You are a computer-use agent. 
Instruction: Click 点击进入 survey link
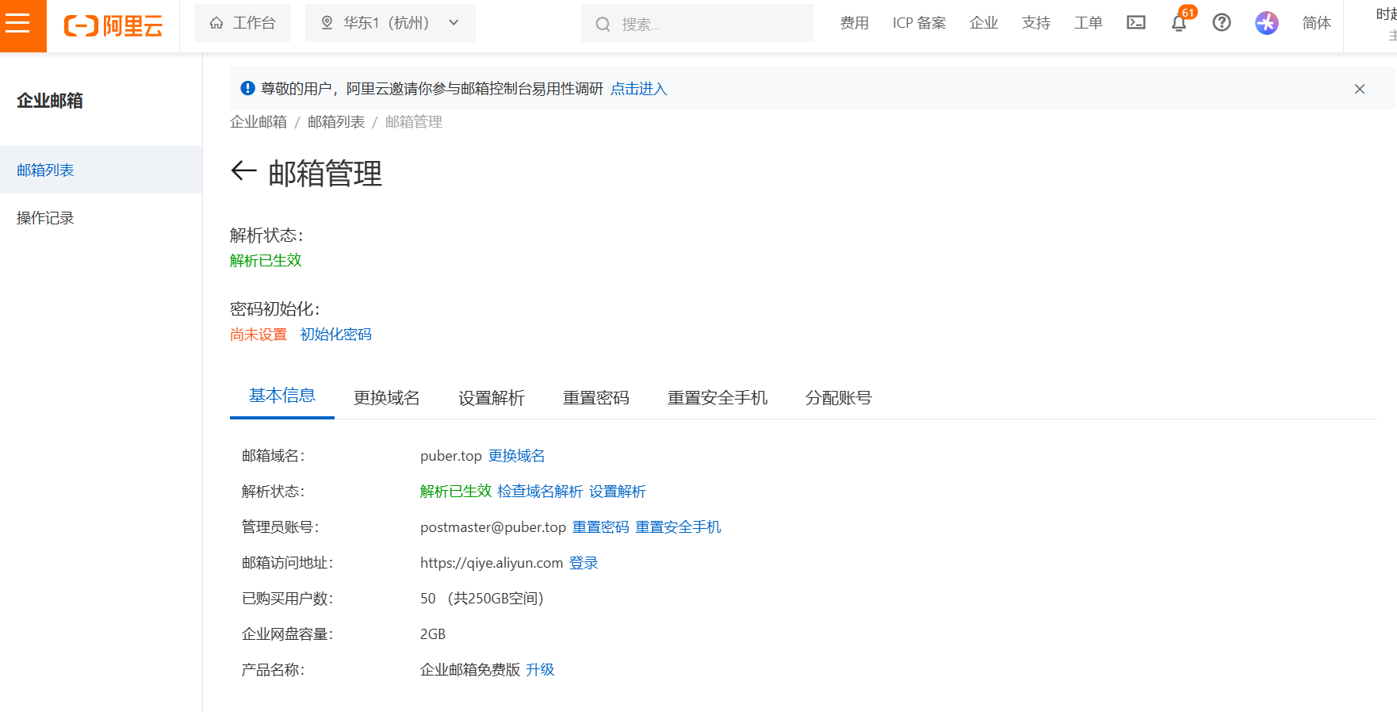click(x=638, y=89)
